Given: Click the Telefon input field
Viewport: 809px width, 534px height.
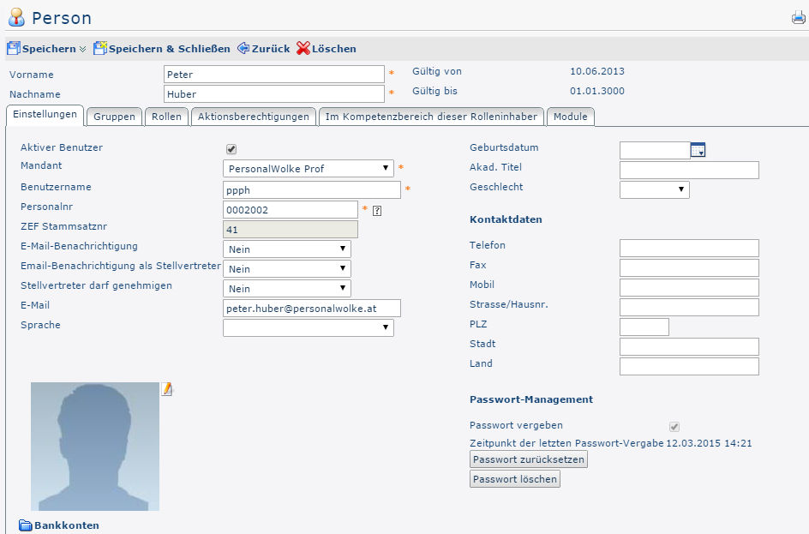Looking at the screenshot, I should [x=689, y=249].
